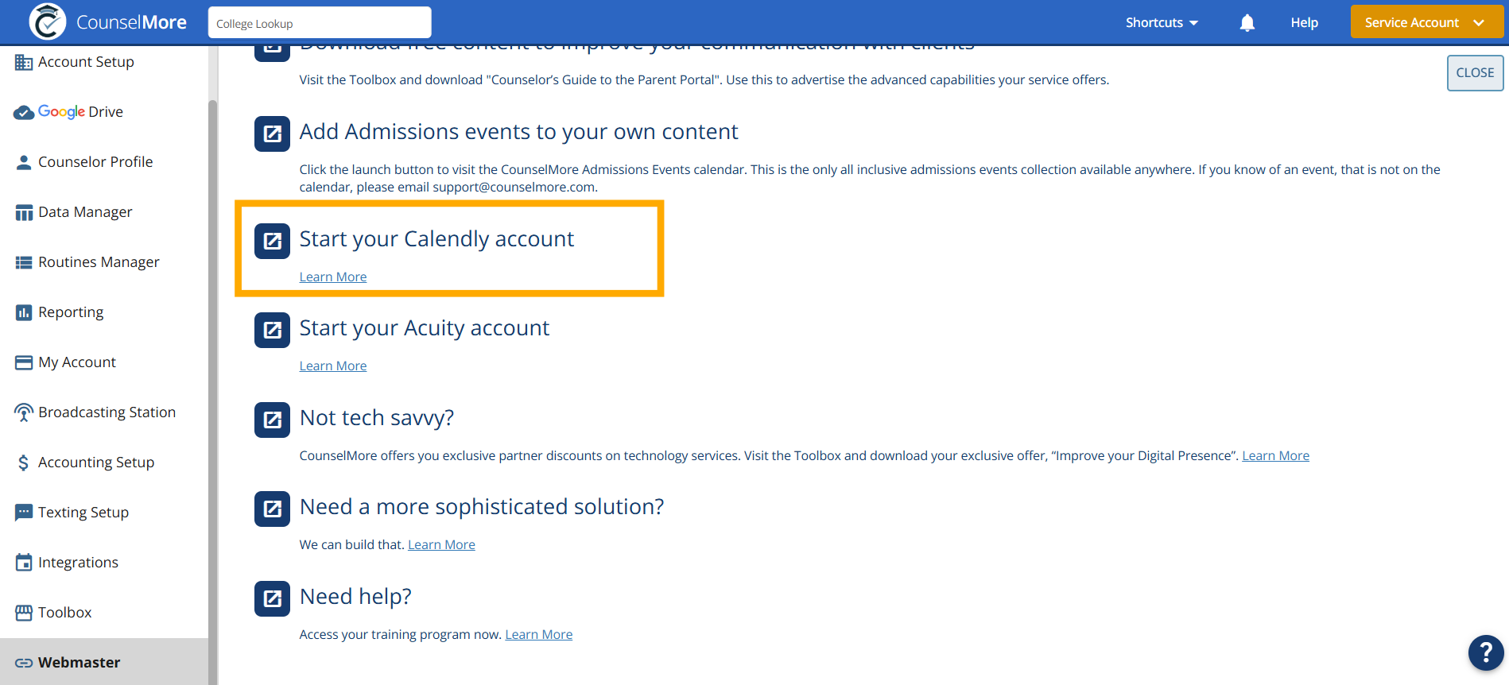The width and height of the screenshot is (1509, 685).
Task: Select Integrations in sidebar
Action: tap(78, 563)
